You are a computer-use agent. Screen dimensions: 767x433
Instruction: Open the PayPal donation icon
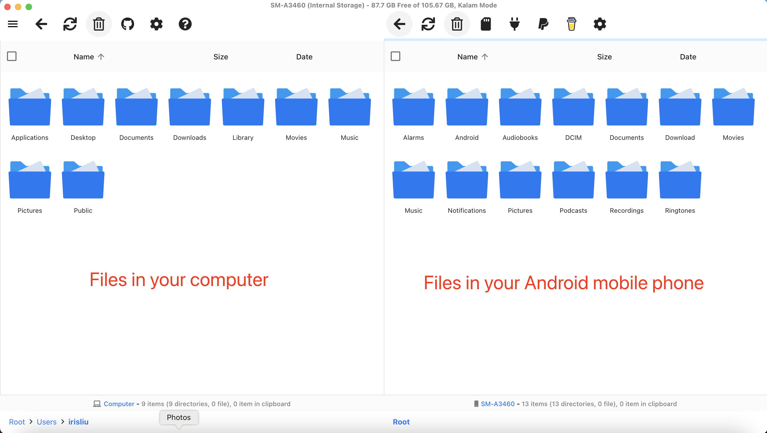[x=543, y=24]
